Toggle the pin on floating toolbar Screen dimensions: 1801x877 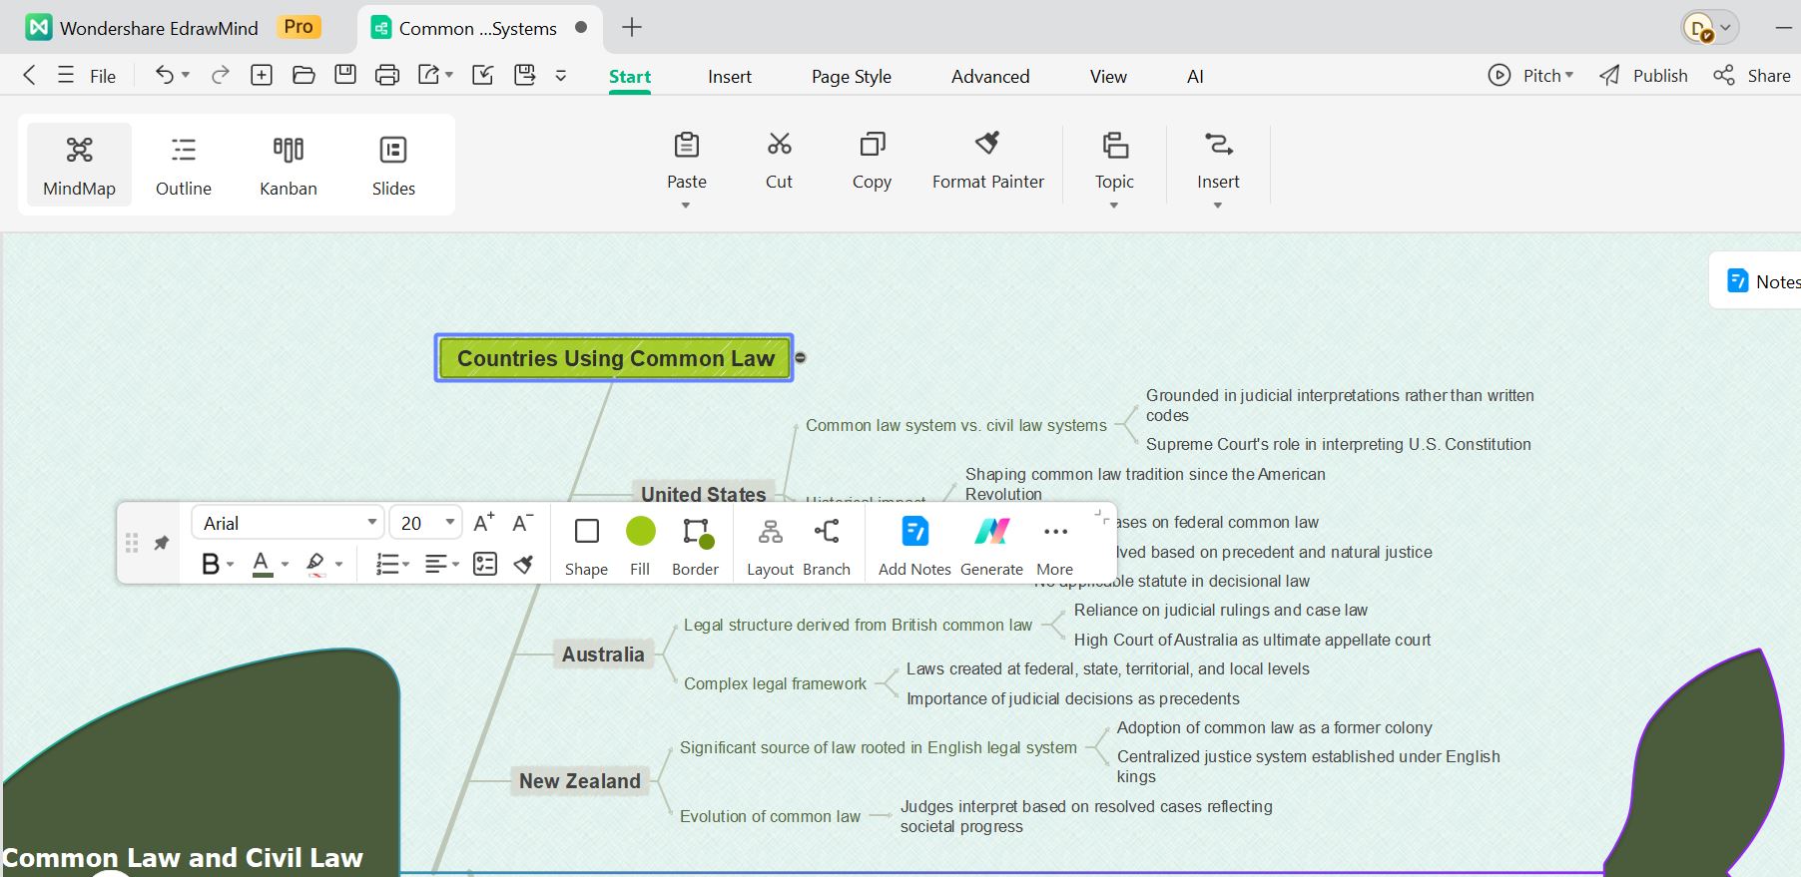click(161, 543)
